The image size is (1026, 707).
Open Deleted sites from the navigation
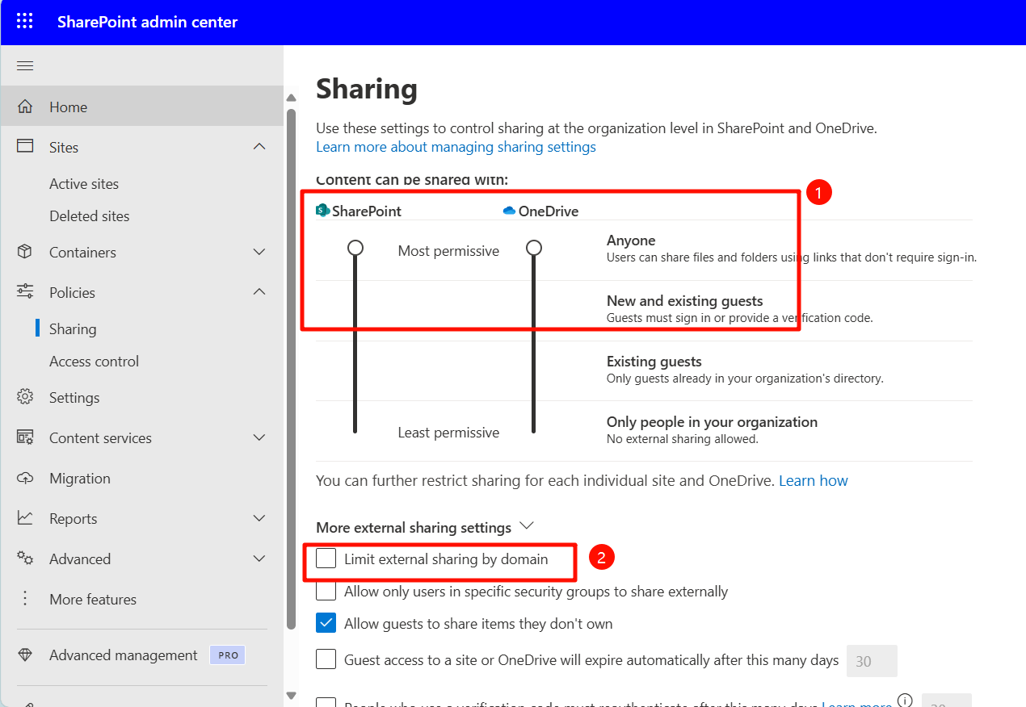[89, 215]
